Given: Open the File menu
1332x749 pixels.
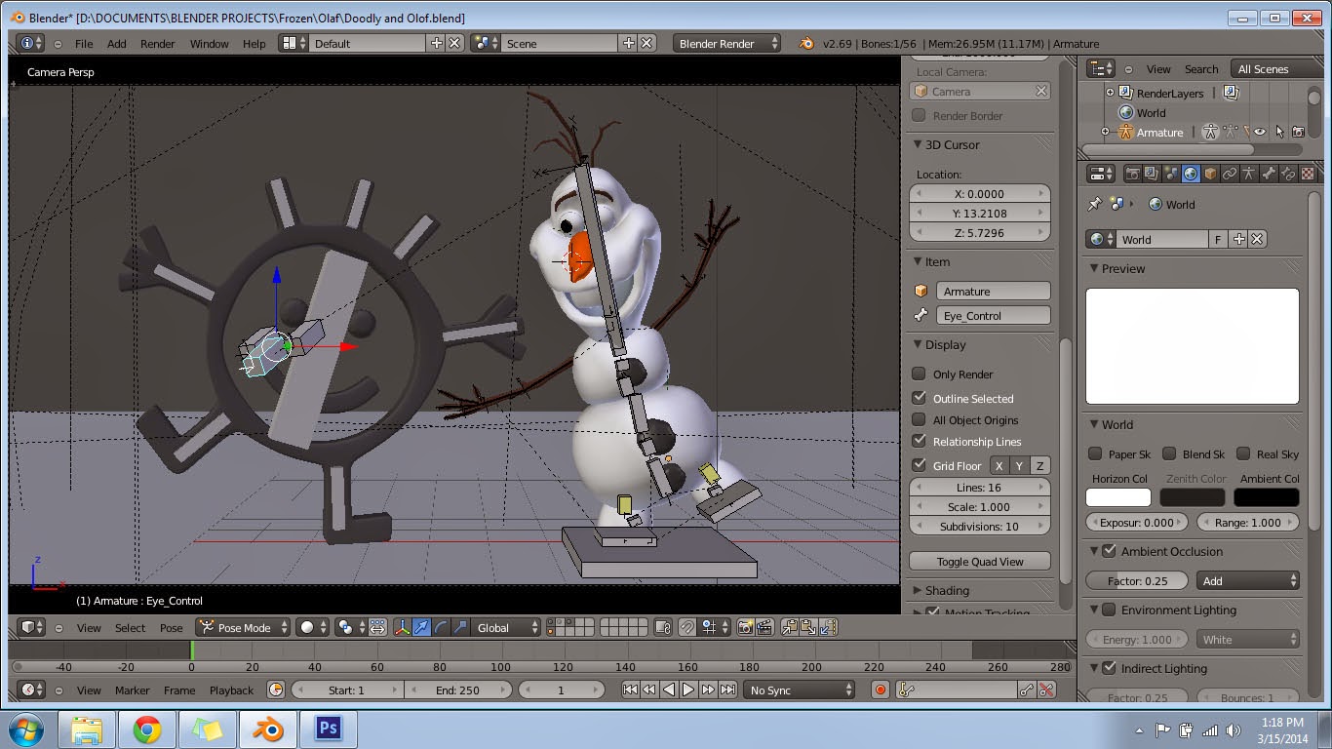Looking at the screenshot, I should click(84, 43).
